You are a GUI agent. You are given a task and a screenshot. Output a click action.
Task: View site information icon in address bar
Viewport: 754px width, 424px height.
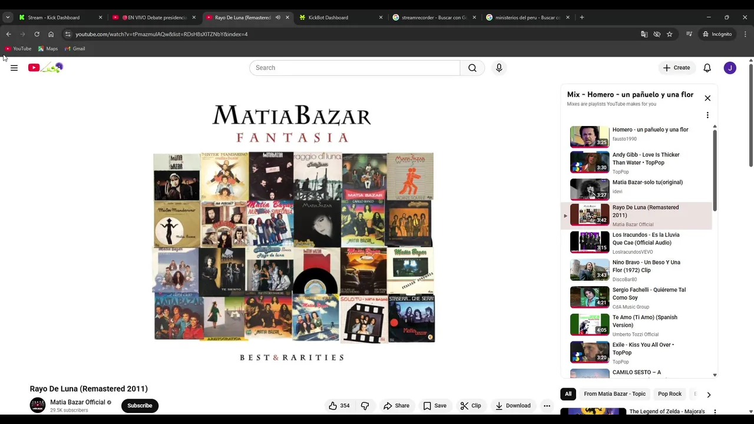68,34
